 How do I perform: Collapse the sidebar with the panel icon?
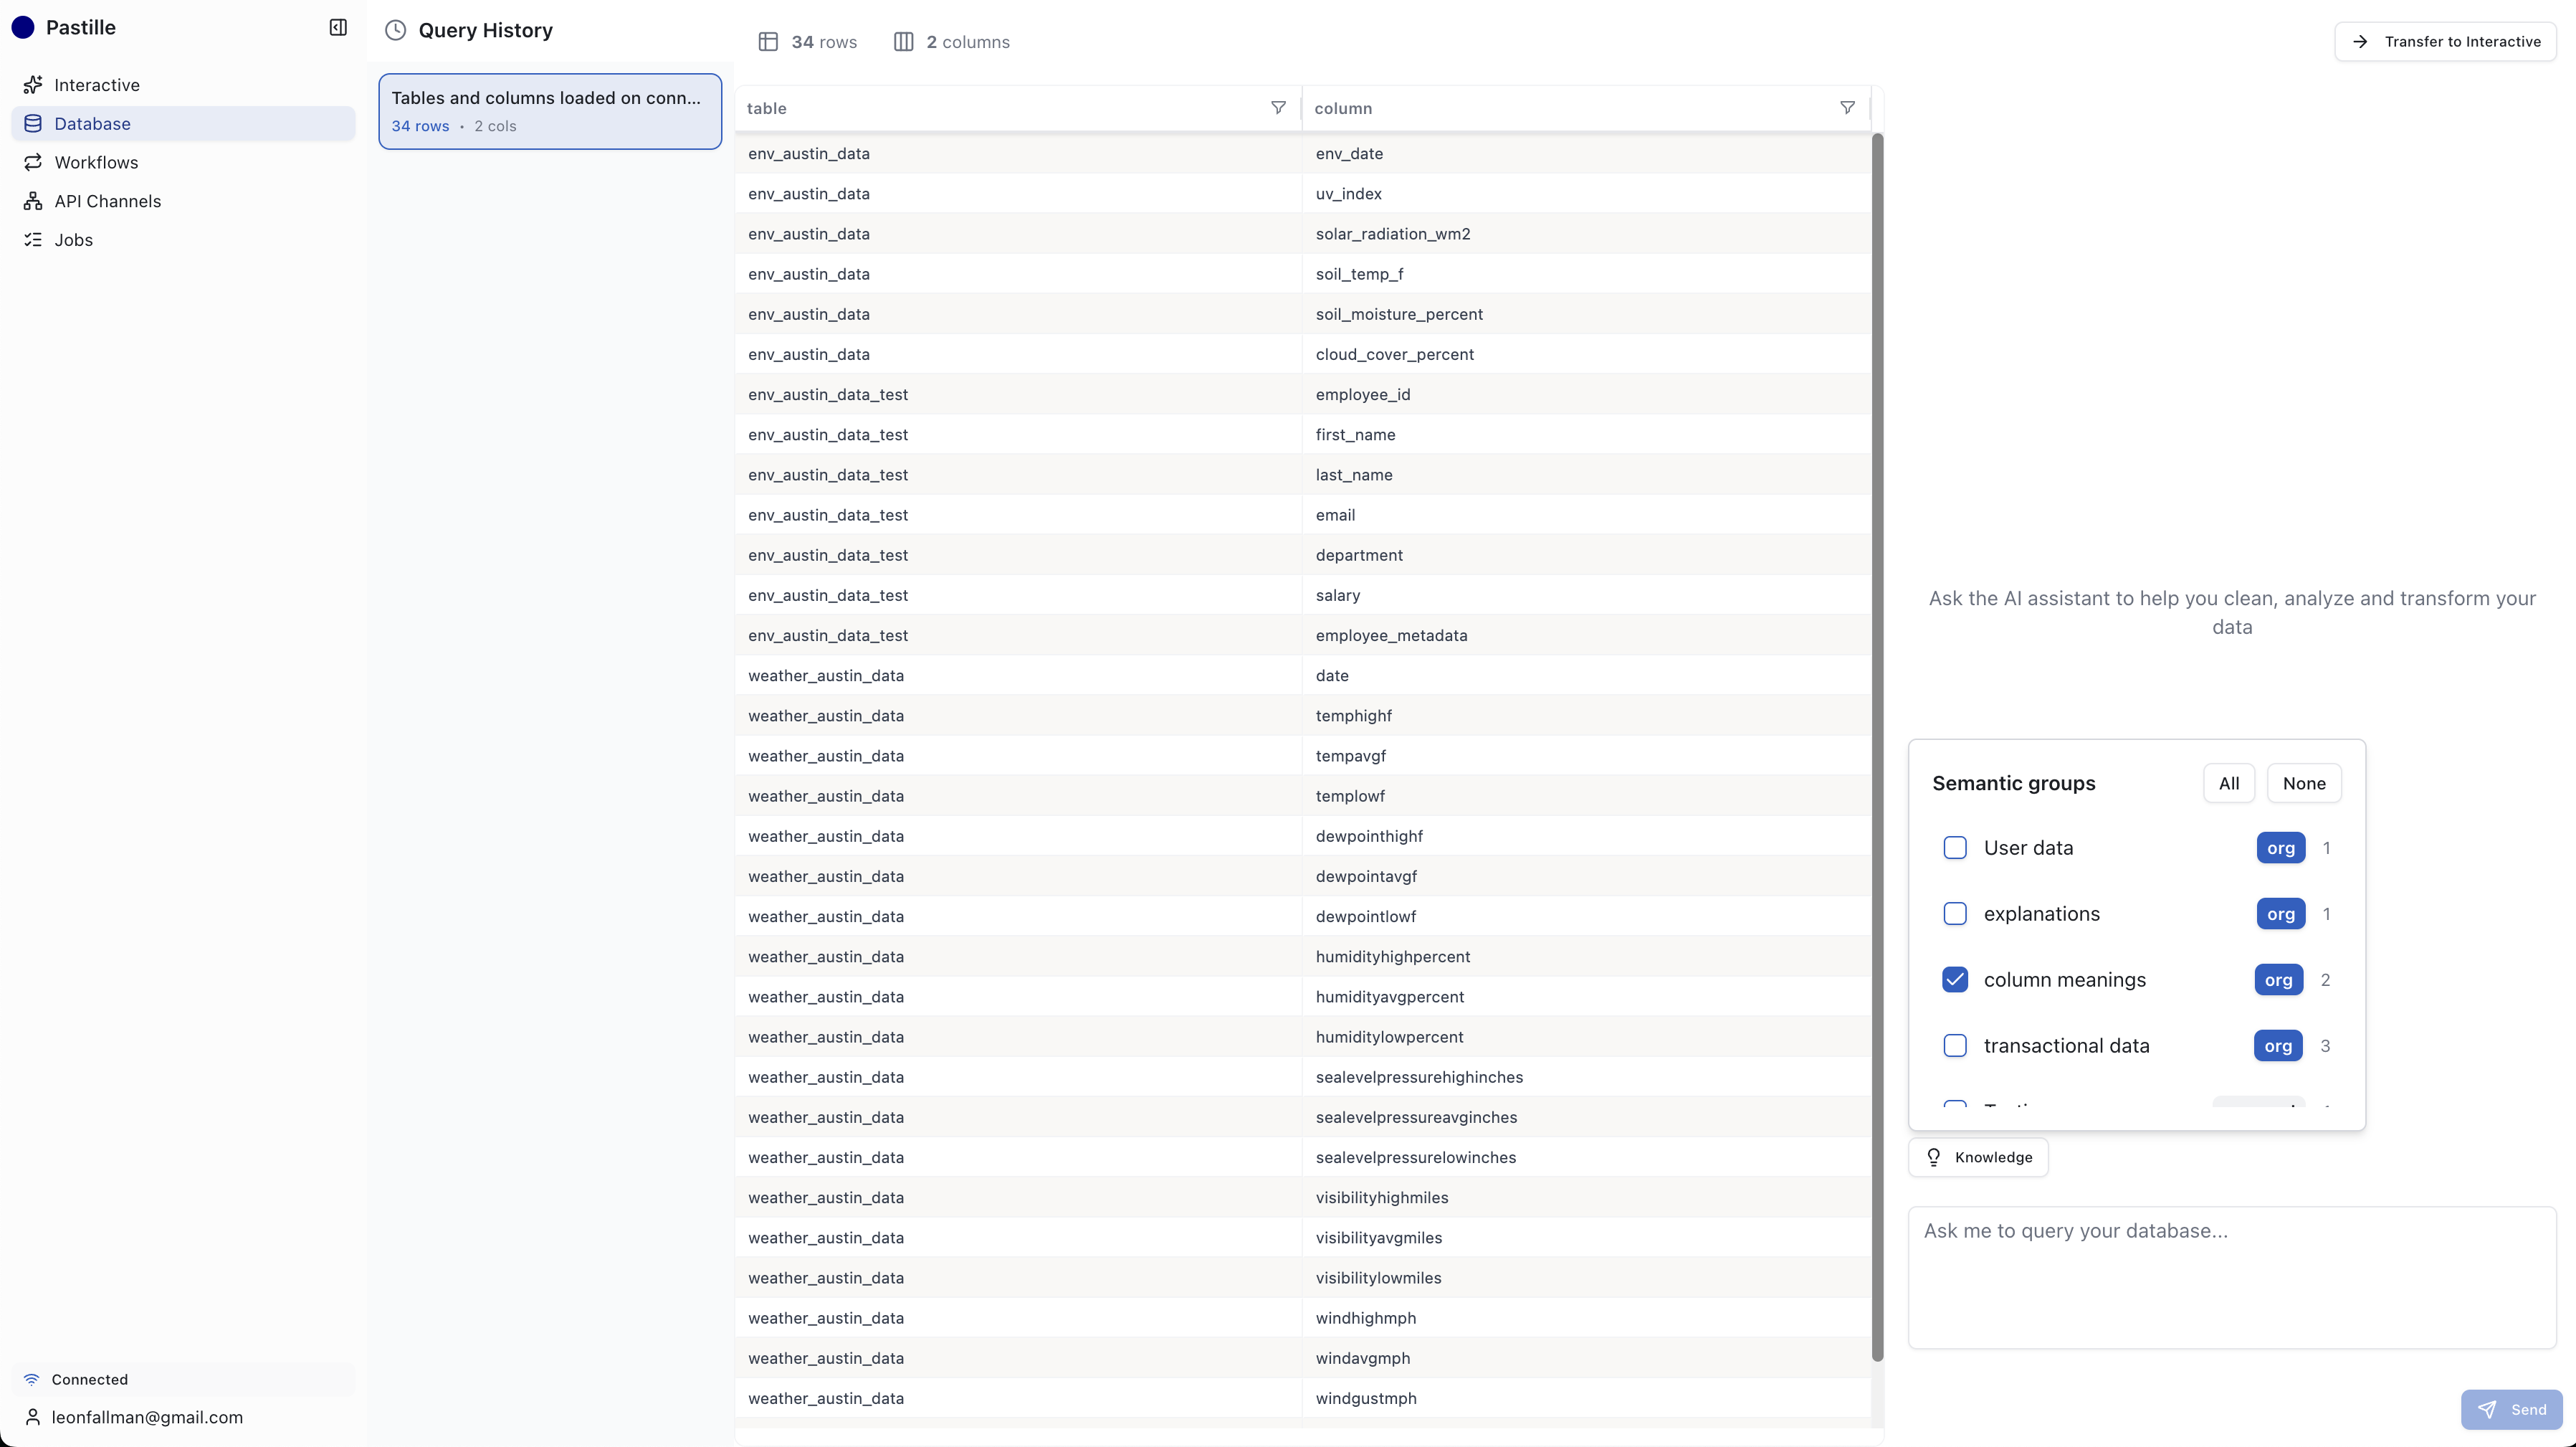[338, 27]
